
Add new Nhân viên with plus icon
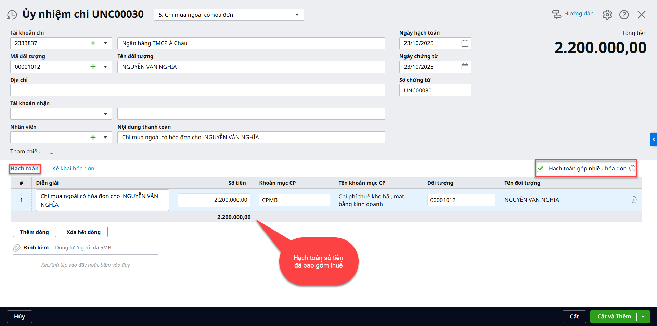click(x=93, y=138)
